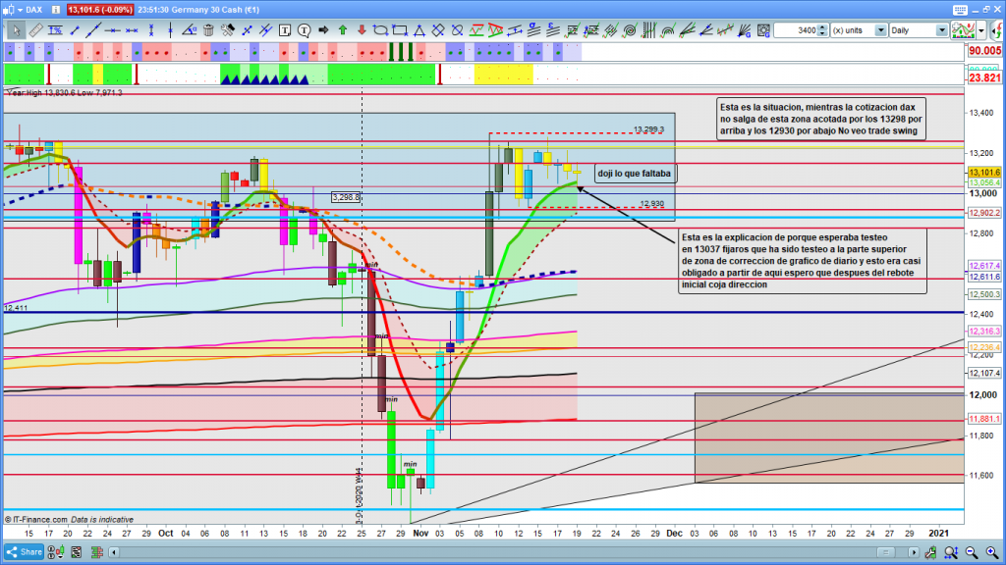Click the Share button
The height and width of the screenshot is (565, 1006).
tap(26, 551)
